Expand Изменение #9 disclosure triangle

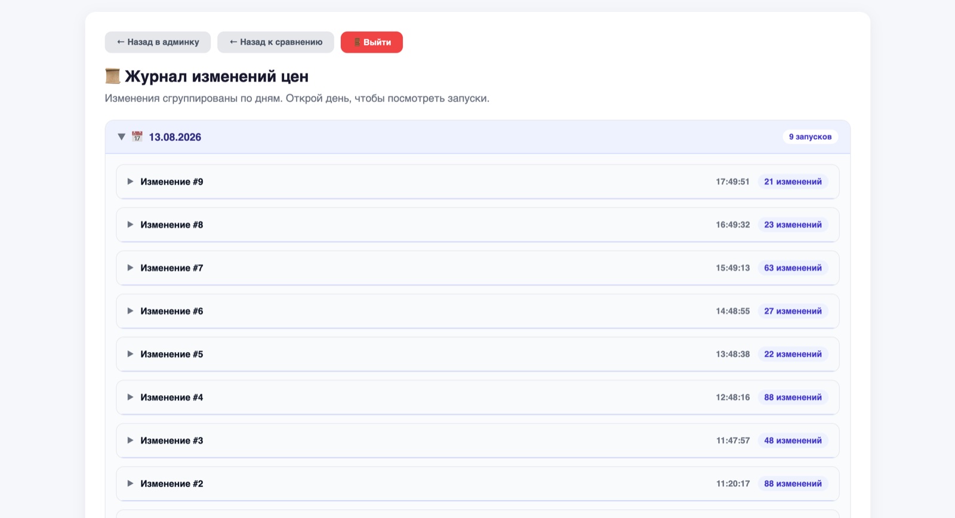[x=130, y=181]
